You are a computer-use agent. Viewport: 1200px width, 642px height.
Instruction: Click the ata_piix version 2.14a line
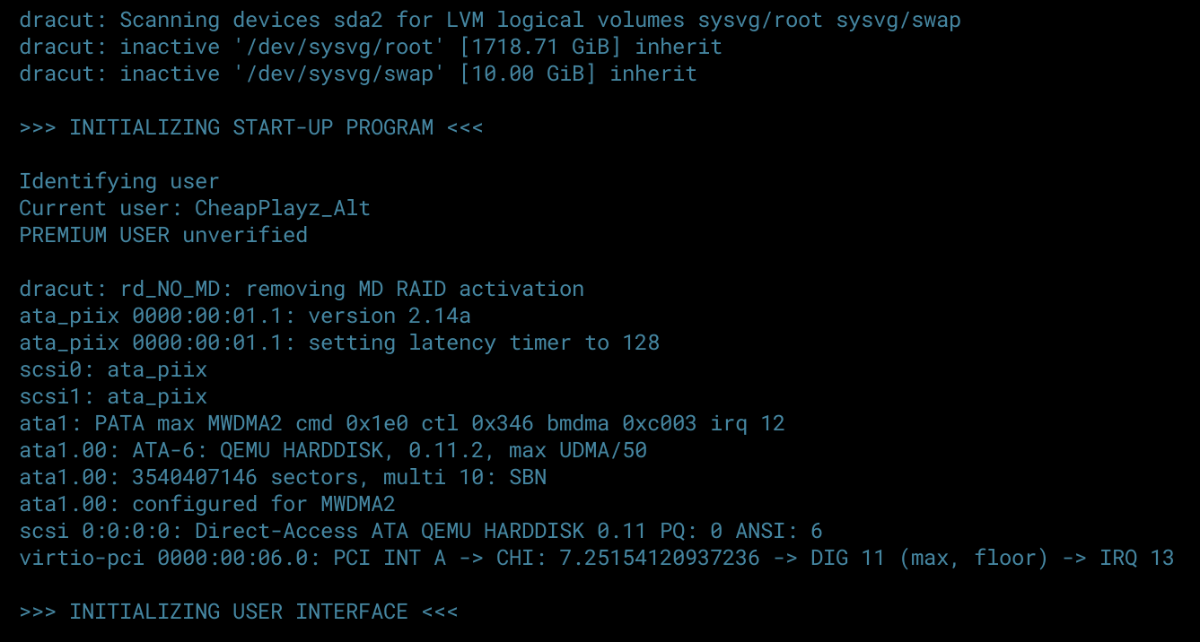coord(245,316)
